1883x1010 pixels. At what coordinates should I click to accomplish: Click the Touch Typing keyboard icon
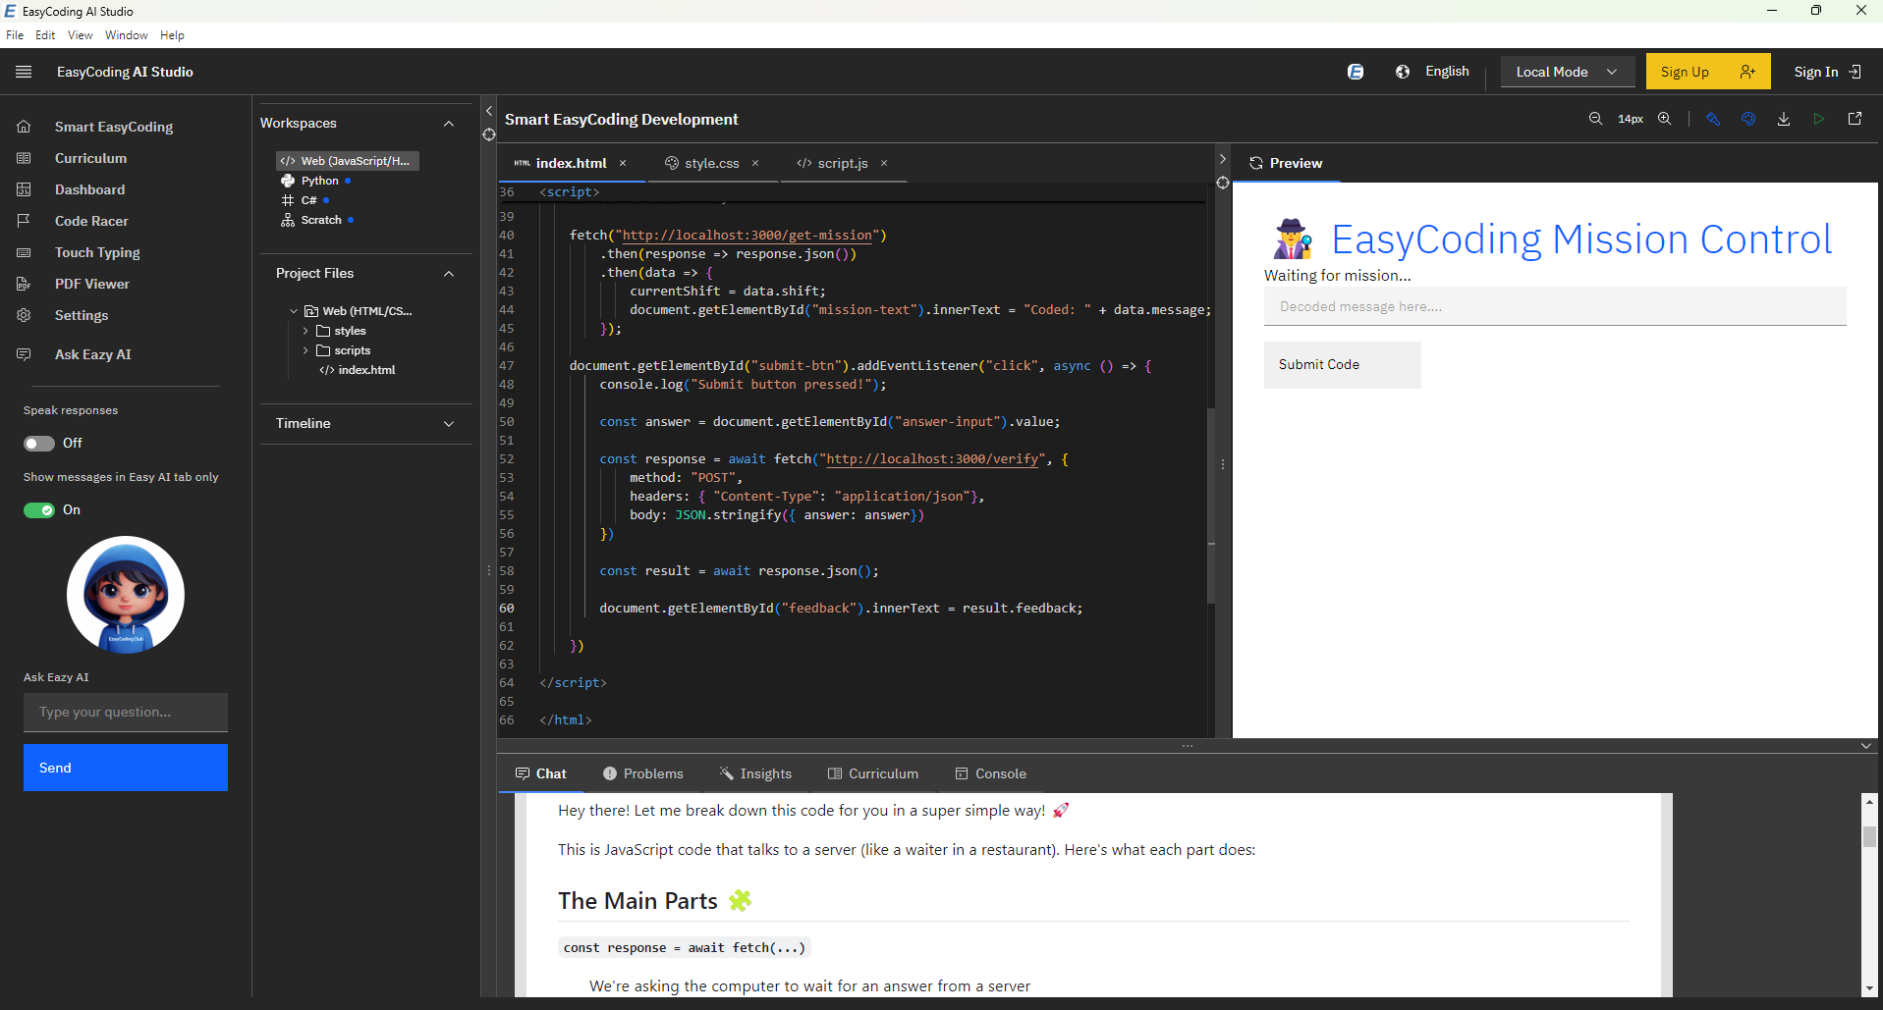tap(24, 252)
